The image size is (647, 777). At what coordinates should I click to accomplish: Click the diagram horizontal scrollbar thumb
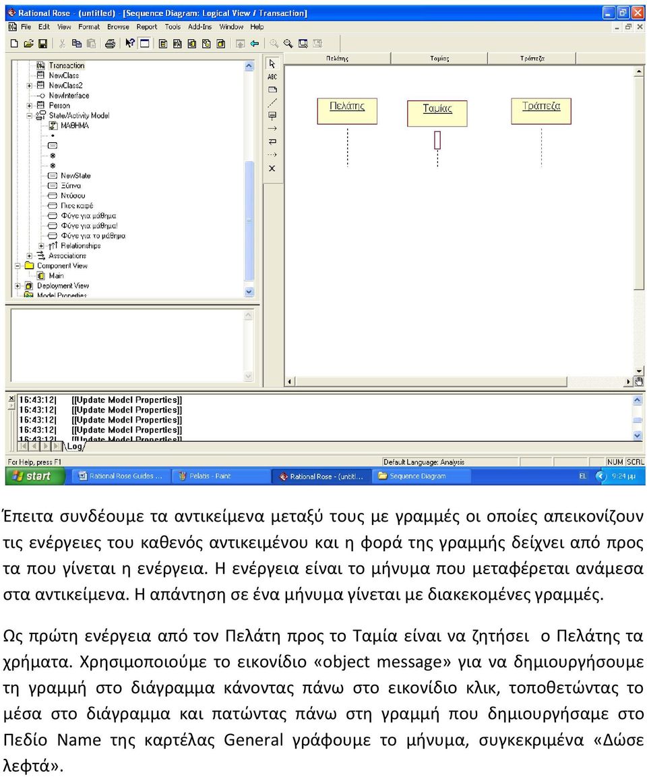pyautogui.click(x=431, y=381)
